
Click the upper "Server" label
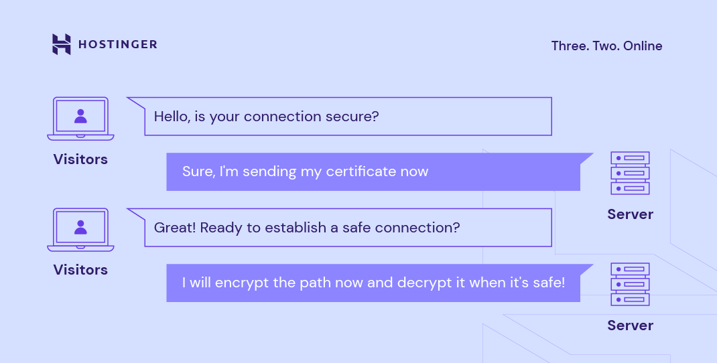point(630,214)
